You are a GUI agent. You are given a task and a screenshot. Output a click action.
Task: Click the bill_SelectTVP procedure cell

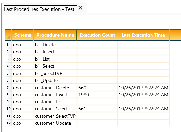(x=55, y=73)
